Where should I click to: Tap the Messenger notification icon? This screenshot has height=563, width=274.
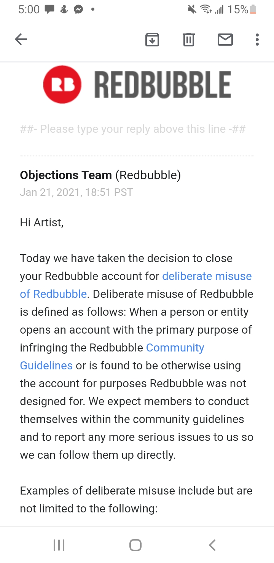(78, 10)
